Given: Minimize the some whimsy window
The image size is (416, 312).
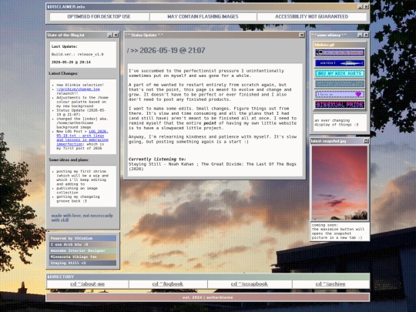Looking at the screenshot, I should coord(360,35).
